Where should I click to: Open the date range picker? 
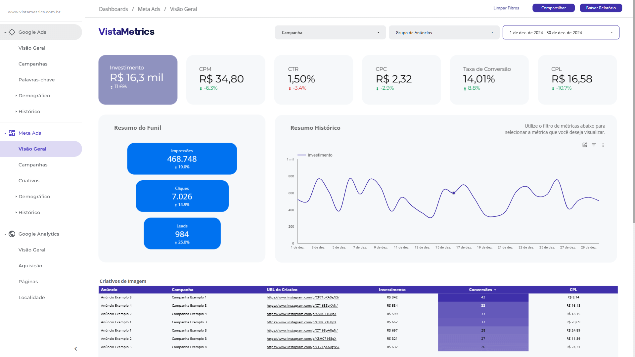(561, 32)
